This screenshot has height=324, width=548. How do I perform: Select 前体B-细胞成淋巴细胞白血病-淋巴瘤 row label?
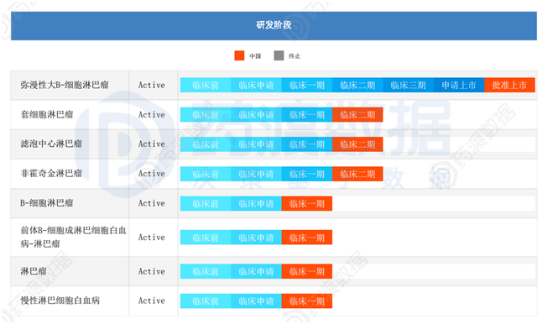tap(73, 237)
